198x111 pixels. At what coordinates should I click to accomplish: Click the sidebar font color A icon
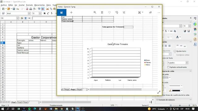pyautogui.click(x=177, y=37)
